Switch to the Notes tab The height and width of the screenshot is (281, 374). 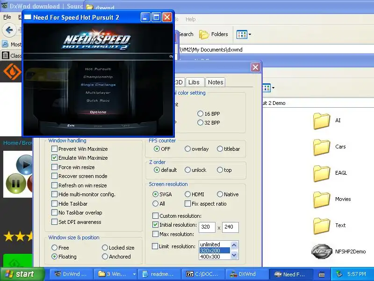point(216,82)
